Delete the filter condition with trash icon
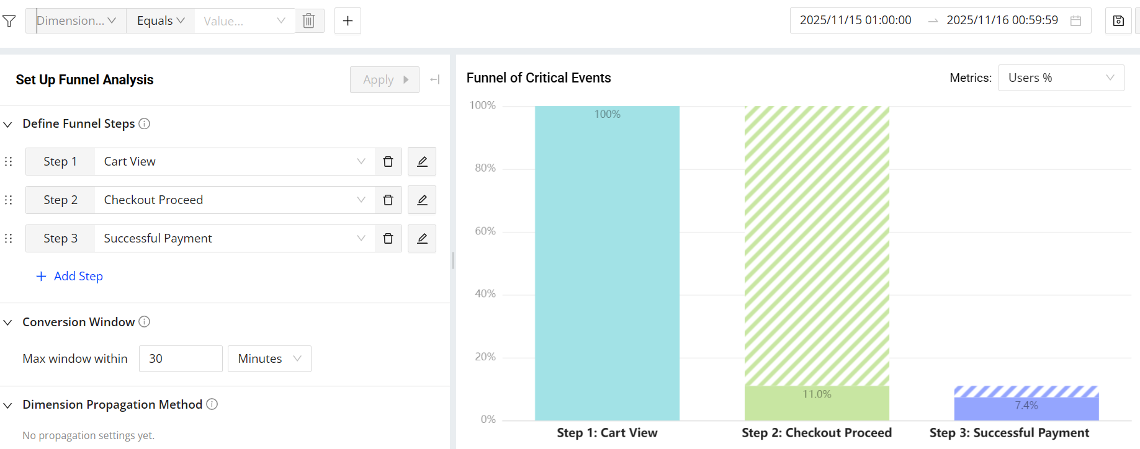Image resolution: width=1140 pixels, height=449 pixels. coord(308,21)
